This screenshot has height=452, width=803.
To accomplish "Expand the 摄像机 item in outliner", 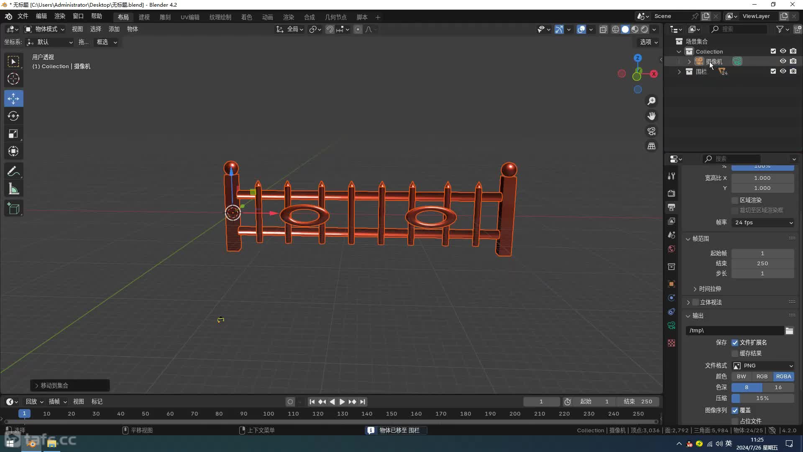I will point(689,62).
